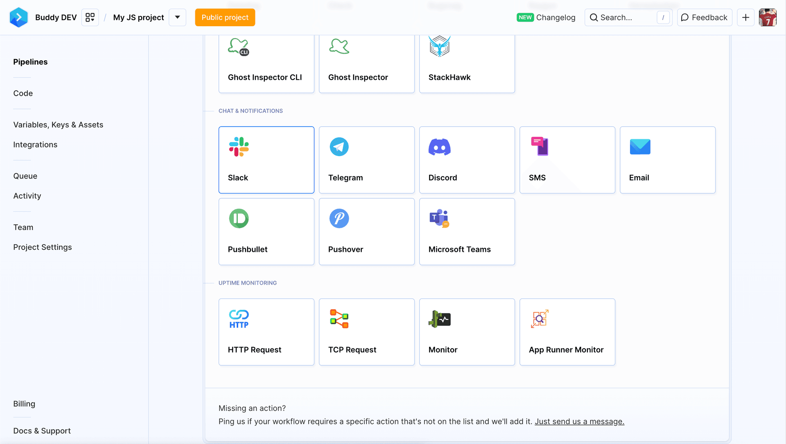Click the Buddy DEV workspace name
Viewport: 786px width, 444px height.
click(56, 17)
